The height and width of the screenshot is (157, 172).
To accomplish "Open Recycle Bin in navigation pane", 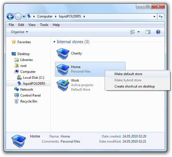I will tap(28, 101).
